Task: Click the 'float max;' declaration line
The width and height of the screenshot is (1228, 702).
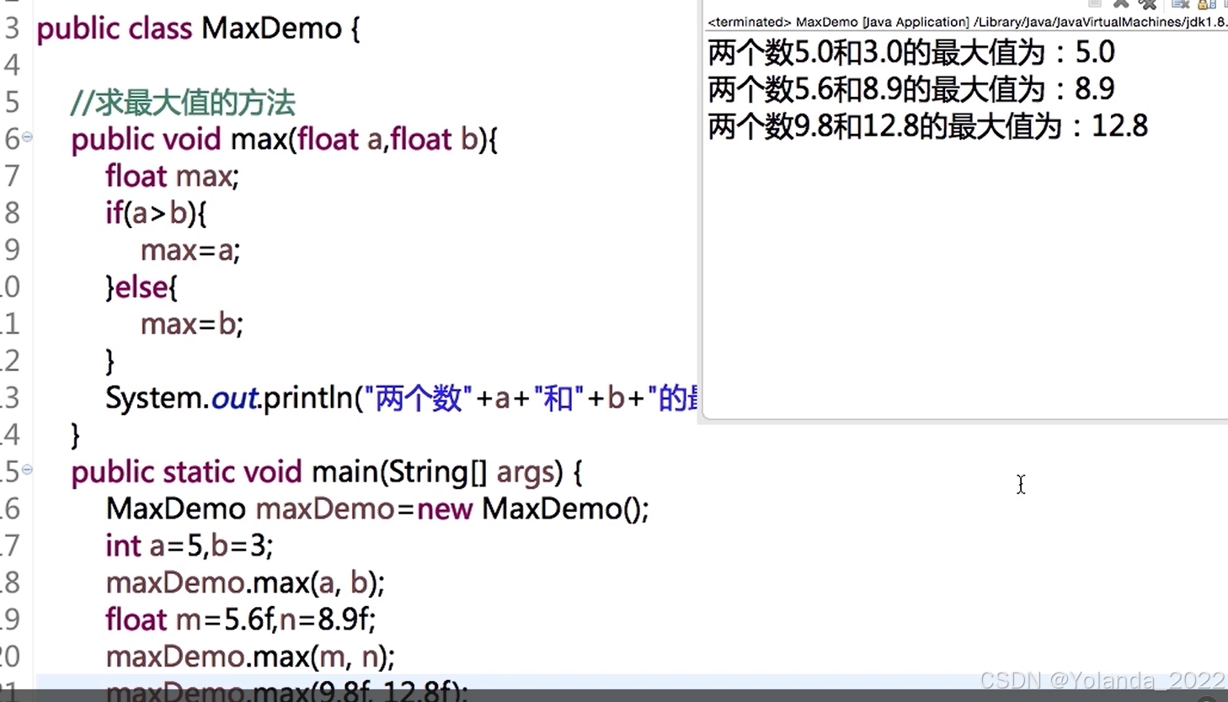Action: (173, 177)
